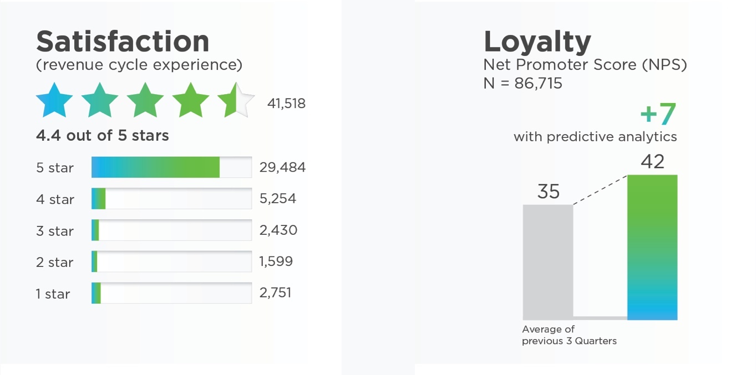This screenshot has height=375, width=756.
Task: Click the fourth green rating star
Action: pos(191,101)
